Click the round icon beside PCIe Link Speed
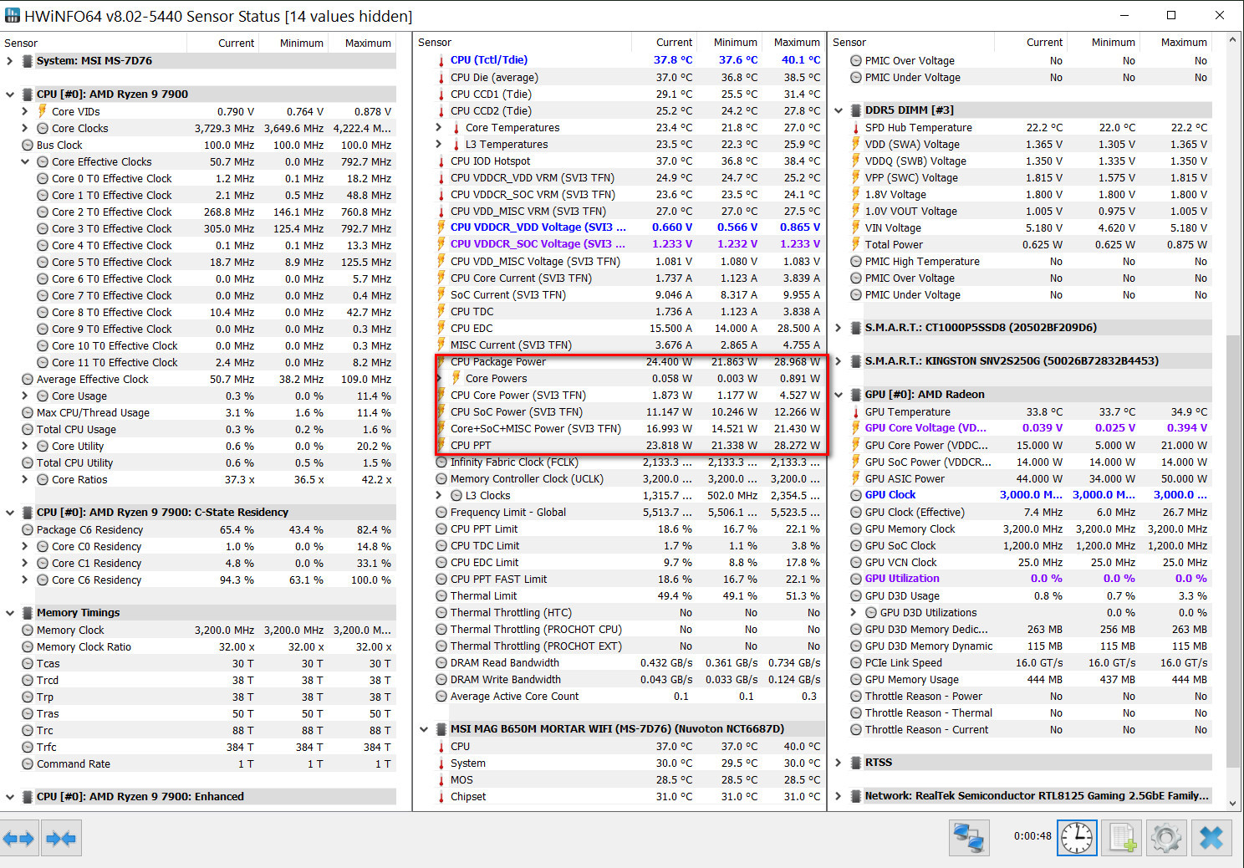This screenshot has width=1244, height=868. [x=856, y=663]
